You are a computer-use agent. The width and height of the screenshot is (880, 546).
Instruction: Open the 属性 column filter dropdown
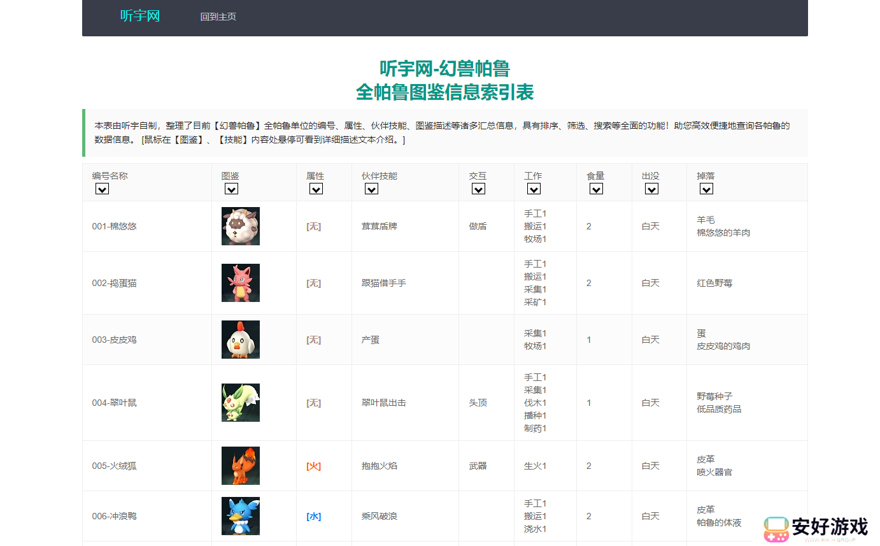[x=316, y=189]
